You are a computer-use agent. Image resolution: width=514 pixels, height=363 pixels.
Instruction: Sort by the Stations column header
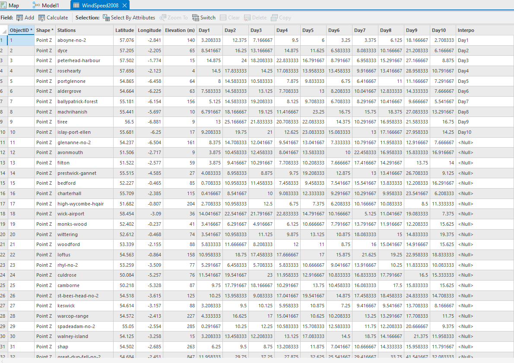coord(84,30)
